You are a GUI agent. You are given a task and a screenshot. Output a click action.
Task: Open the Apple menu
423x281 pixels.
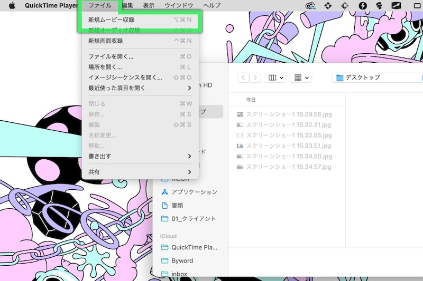point(12,5)
